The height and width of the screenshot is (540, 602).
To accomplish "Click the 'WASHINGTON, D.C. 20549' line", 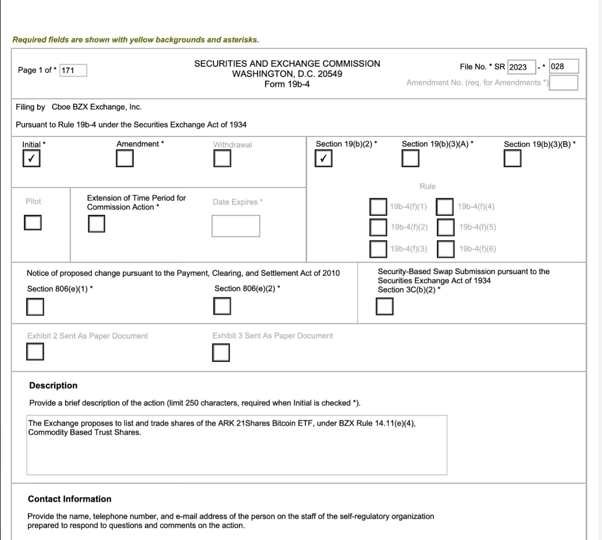I will [x=287, y=74].
